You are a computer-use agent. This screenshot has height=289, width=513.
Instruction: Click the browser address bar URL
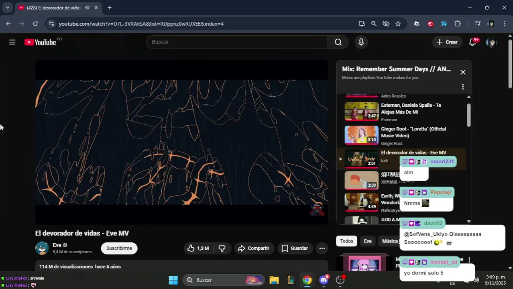(x=141, y=24)
